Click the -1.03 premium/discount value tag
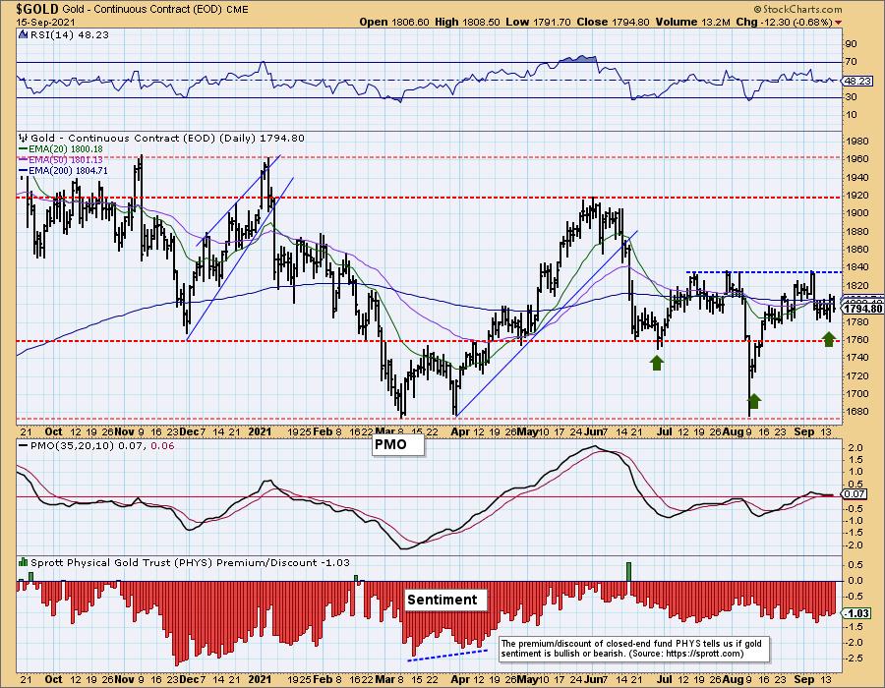885x688 pixels. coord(856,613)
